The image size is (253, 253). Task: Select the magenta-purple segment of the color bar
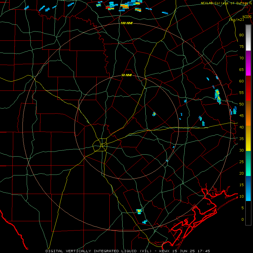point(248,63)
